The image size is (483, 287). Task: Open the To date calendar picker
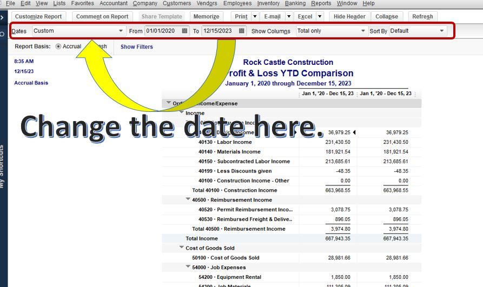(242, 31)
